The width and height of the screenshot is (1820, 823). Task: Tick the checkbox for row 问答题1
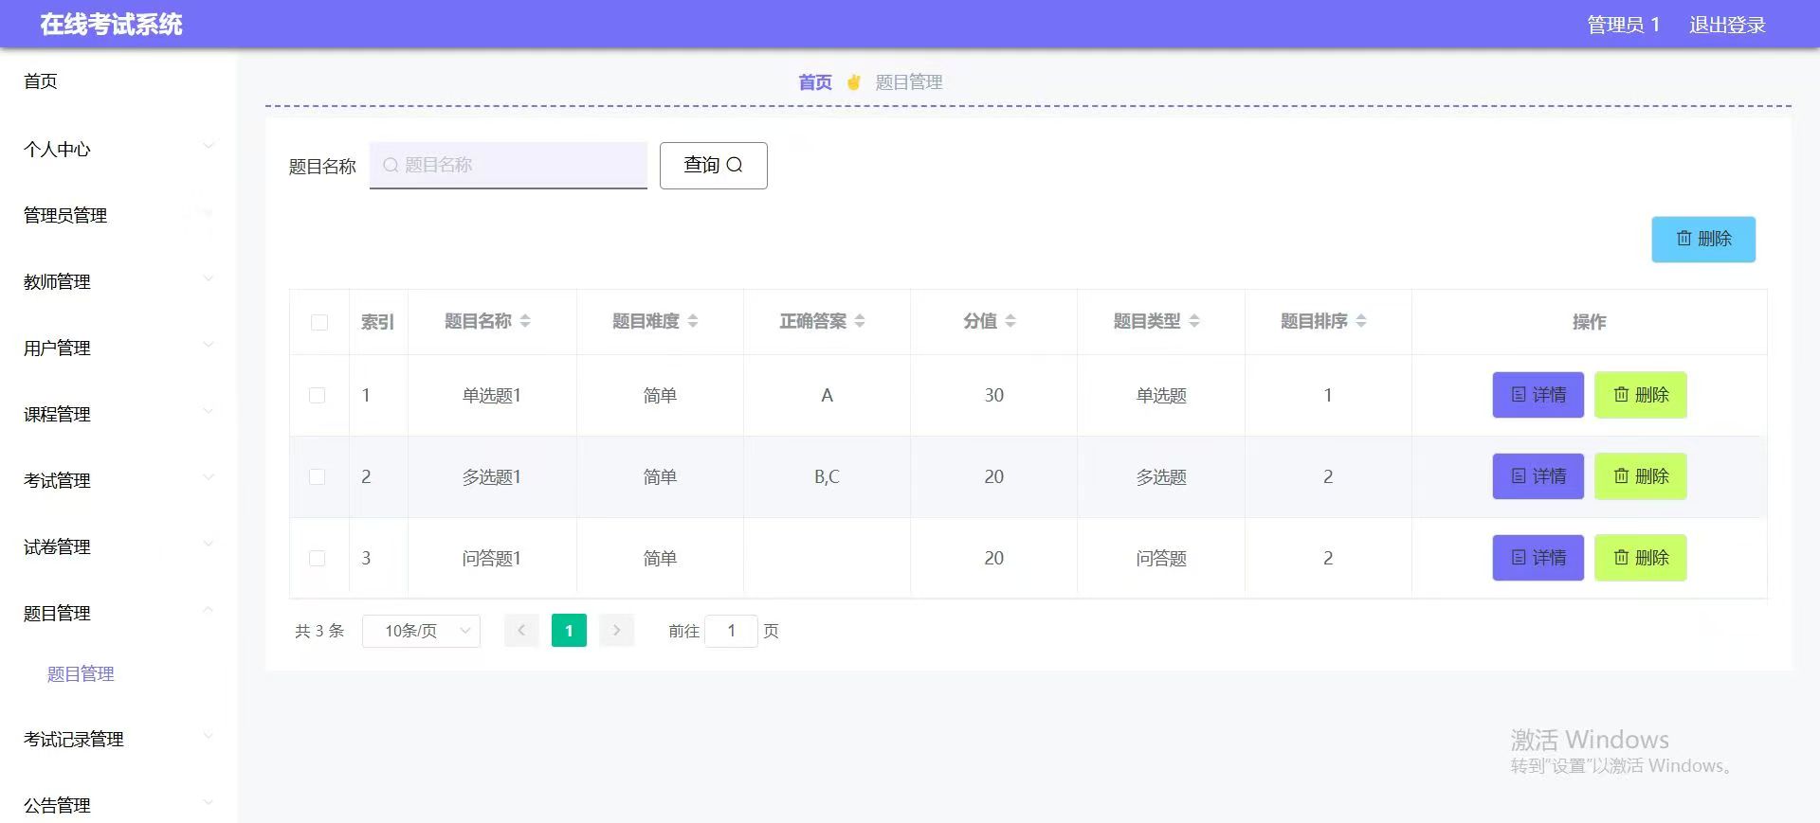click(318, 558)
